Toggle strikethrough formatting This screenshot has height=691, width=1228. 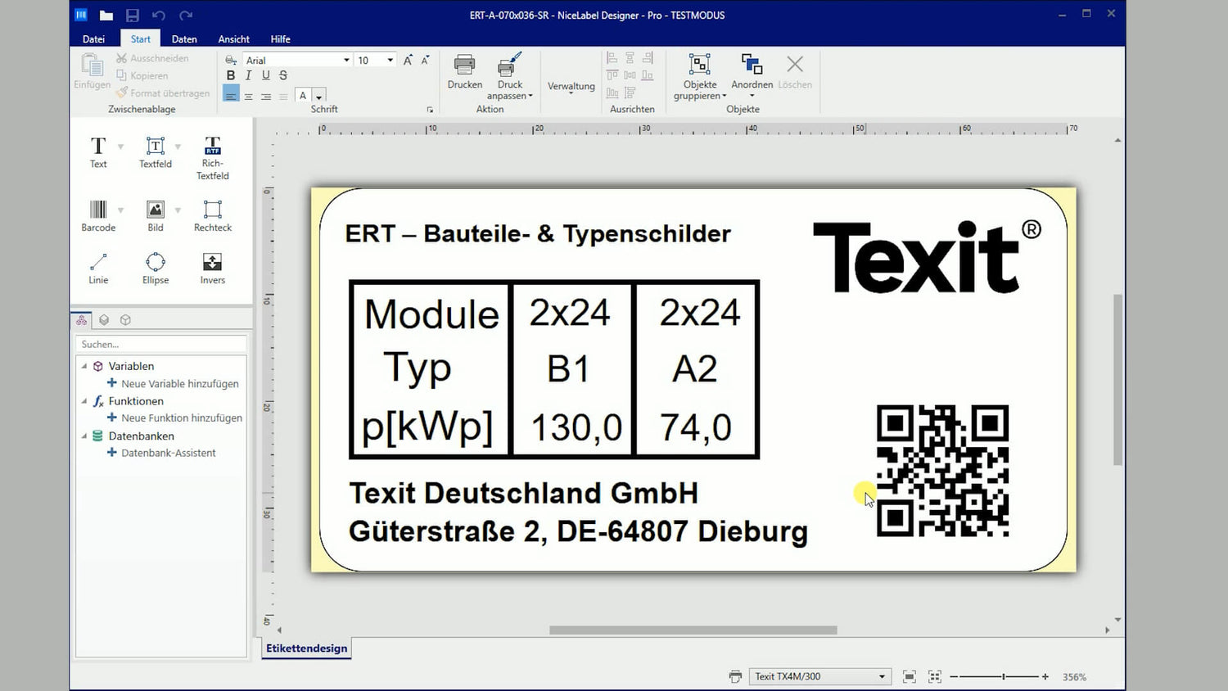pyautogui.click(x=283, y=75)
